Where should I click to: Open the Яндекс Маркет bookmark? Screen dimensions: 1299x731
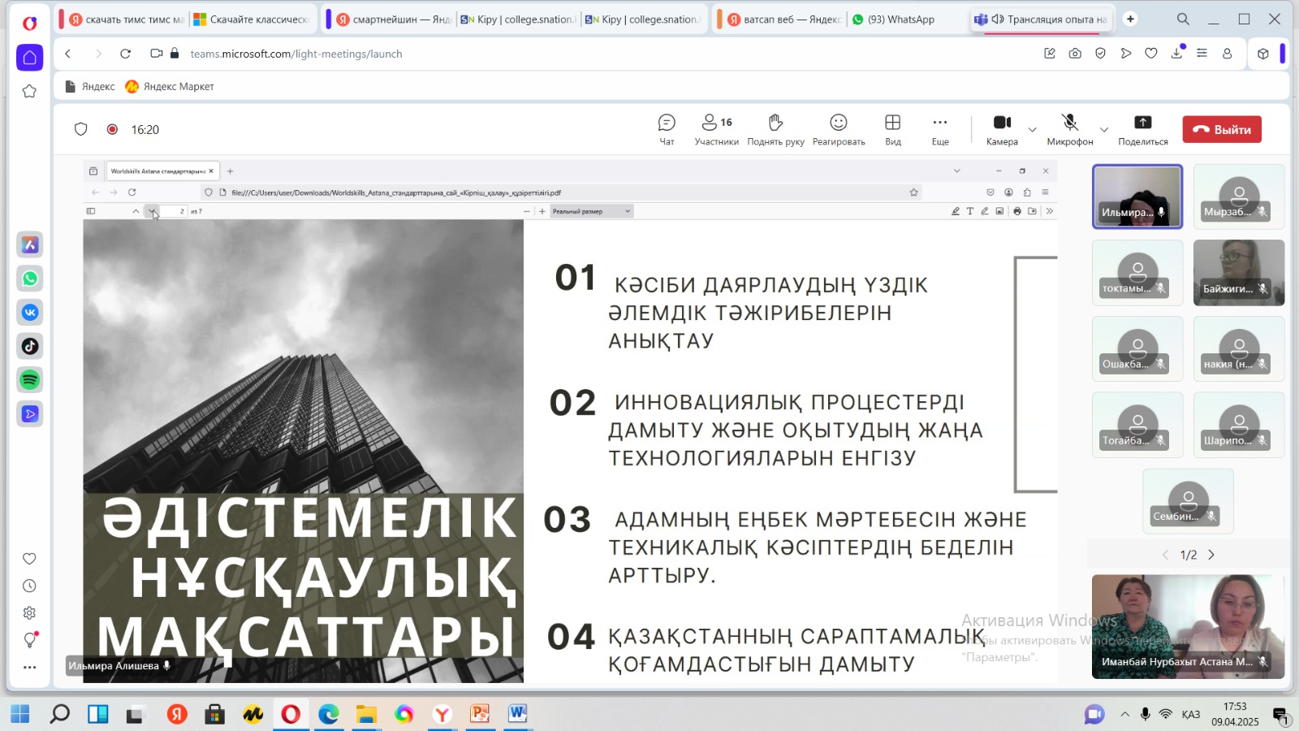tap(170, 87)
